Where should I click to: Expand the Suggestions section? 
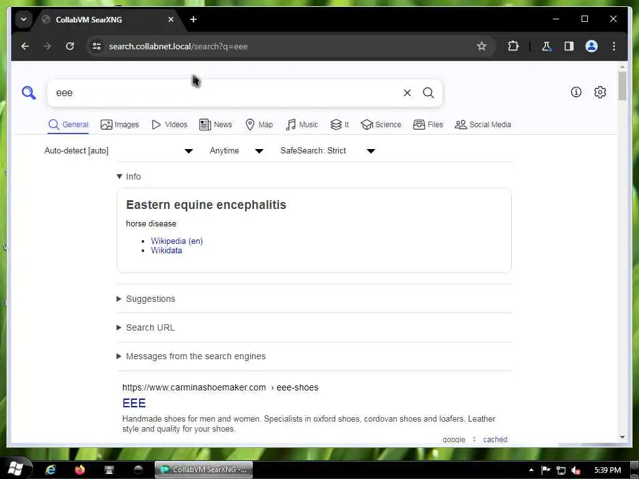coord(146,299)
